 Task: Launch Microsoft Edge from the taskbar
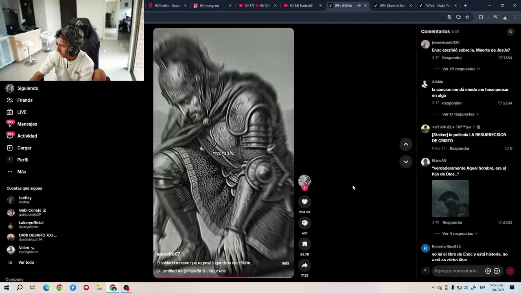tap(46, 288)
